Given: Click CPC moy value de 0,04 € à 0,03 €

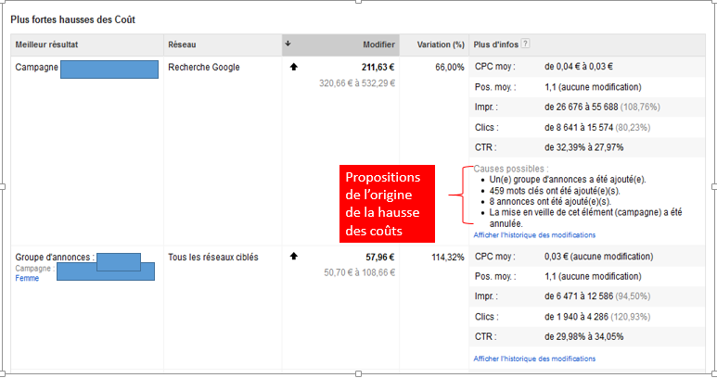Looking at the screenshot, I should [x=579, y=67].
